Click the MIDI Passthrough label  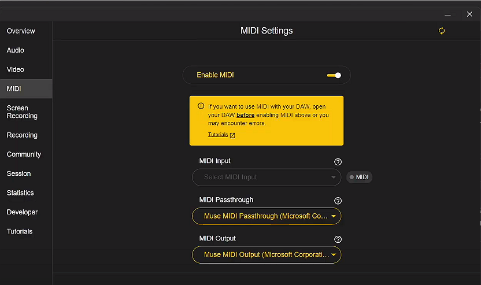[227, 200]
